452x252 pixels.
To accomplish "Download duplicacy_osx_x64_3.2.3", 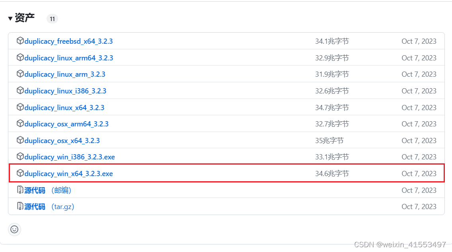I will click(62, 141).
